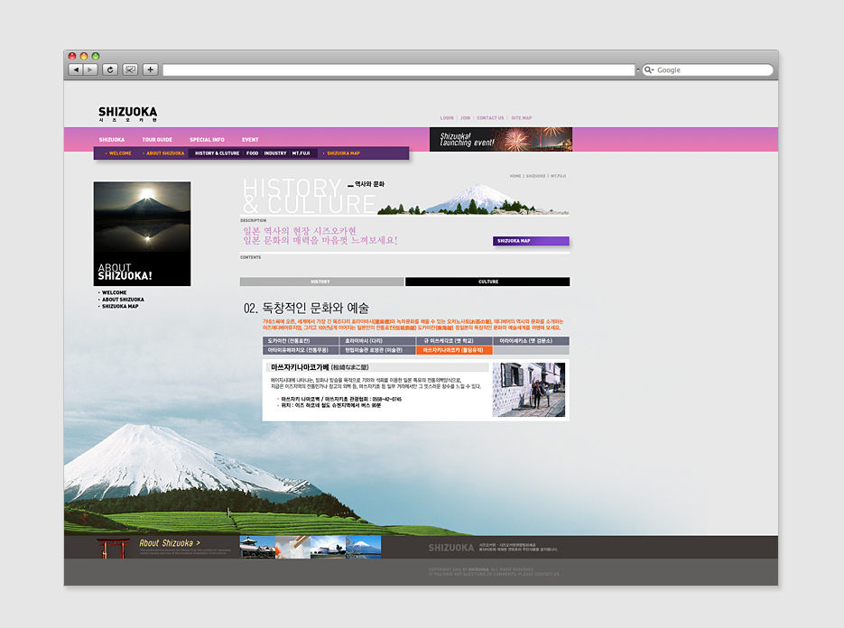The height and width of the screenshot is (628, 844).
Task: Open the CONTACT US link
Action: click(490, 118)
